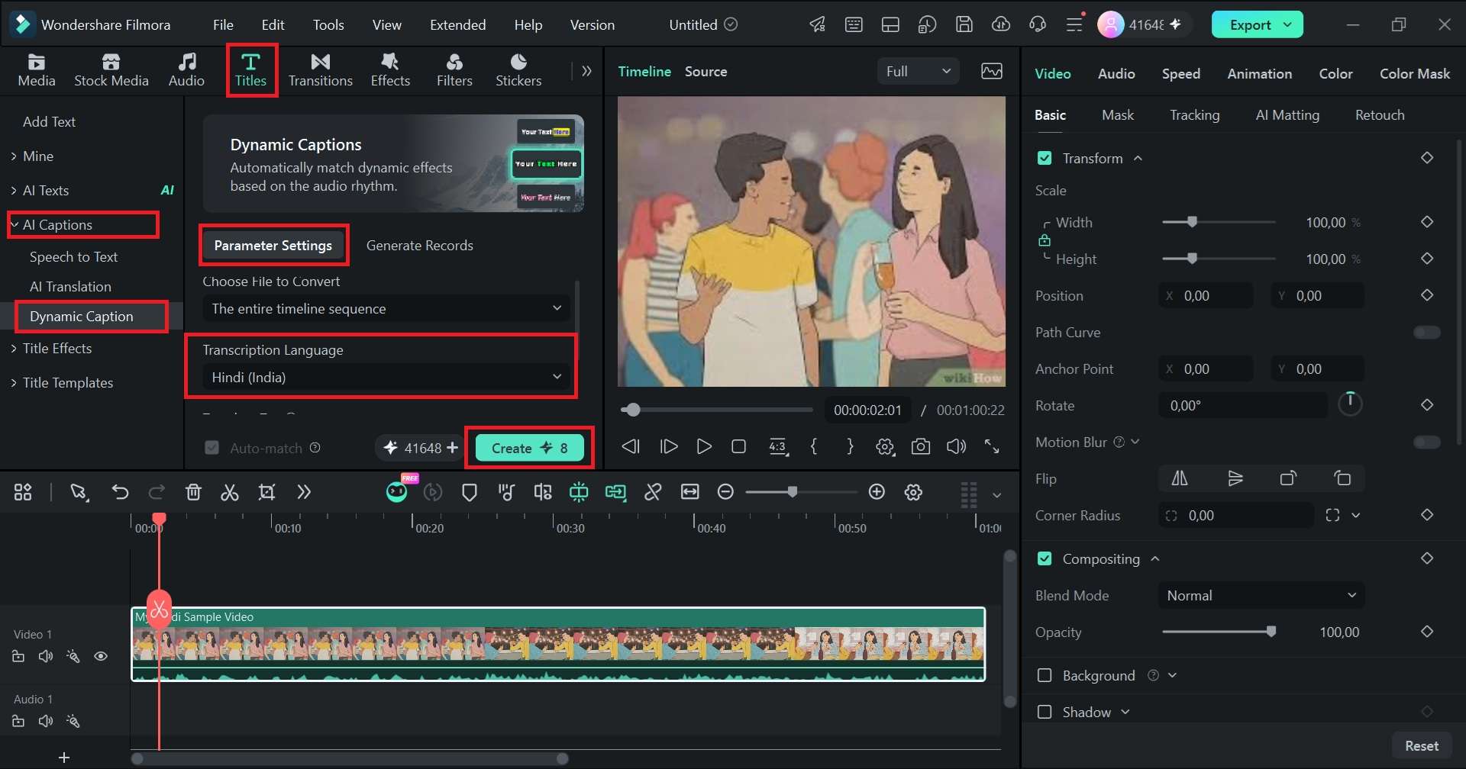Screen dimensions: 1466x769
Task: Add keyframe for Rotate property
Action: [x=1427, y=405]
